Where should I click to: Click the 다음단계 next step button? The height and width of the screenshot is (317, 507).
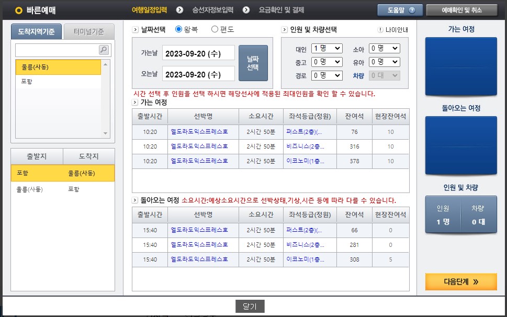point(460,281)
